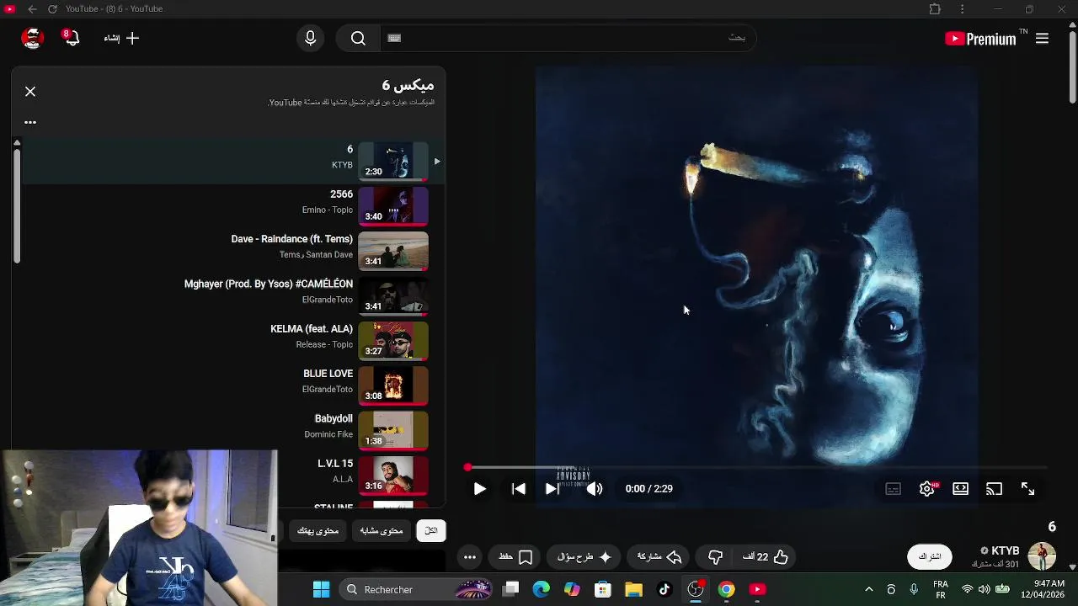Click the Ask (طرح سؤال) button
1078x606 pixels.
(x=584, y=556)
